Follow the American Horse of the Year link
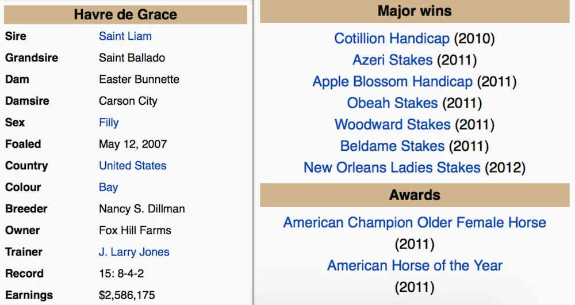The width and height of the screenshot is (575, 305). pyautogui.click(x=415, y=265)
